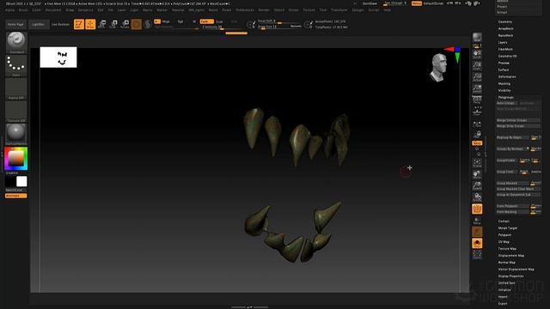Toggle Transp transparency mode
The height and width of the screenshot is (309, 550).
pyautogui.click(x=477, y=221)
